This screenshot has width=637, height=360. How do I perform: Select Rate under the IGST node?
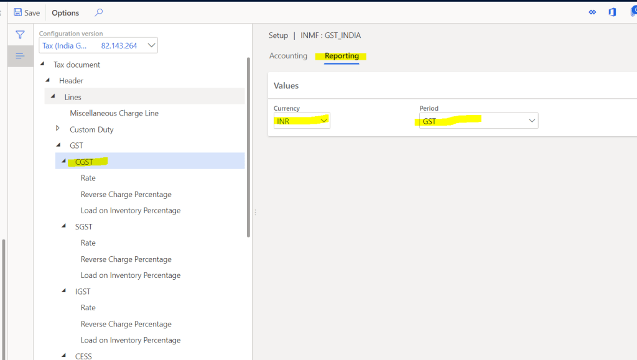pos(88,308)
